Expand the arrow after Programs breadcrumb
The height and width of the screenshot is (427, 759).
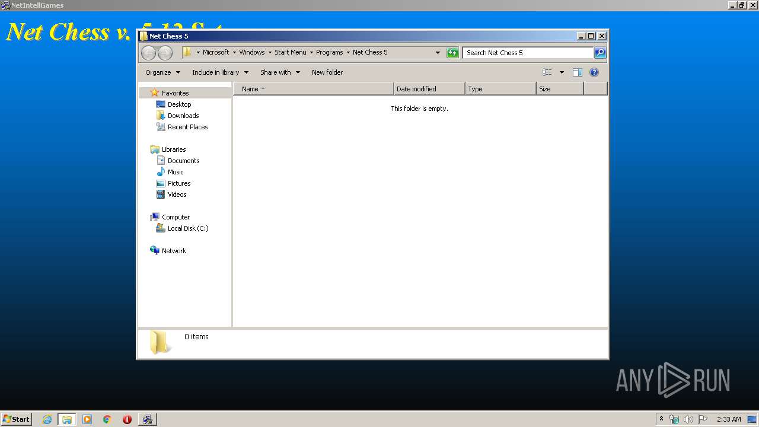coord(348,52)
